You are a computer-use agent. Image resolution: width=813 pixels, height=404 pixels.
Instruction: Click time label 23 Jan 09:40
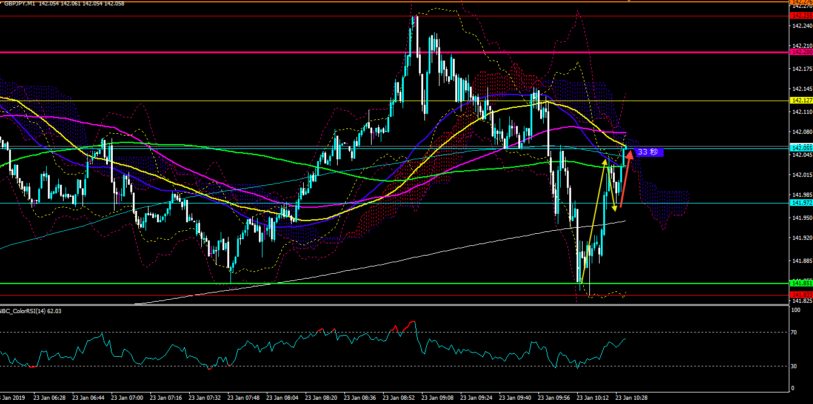pyautogui.click(x=515, y=398)
